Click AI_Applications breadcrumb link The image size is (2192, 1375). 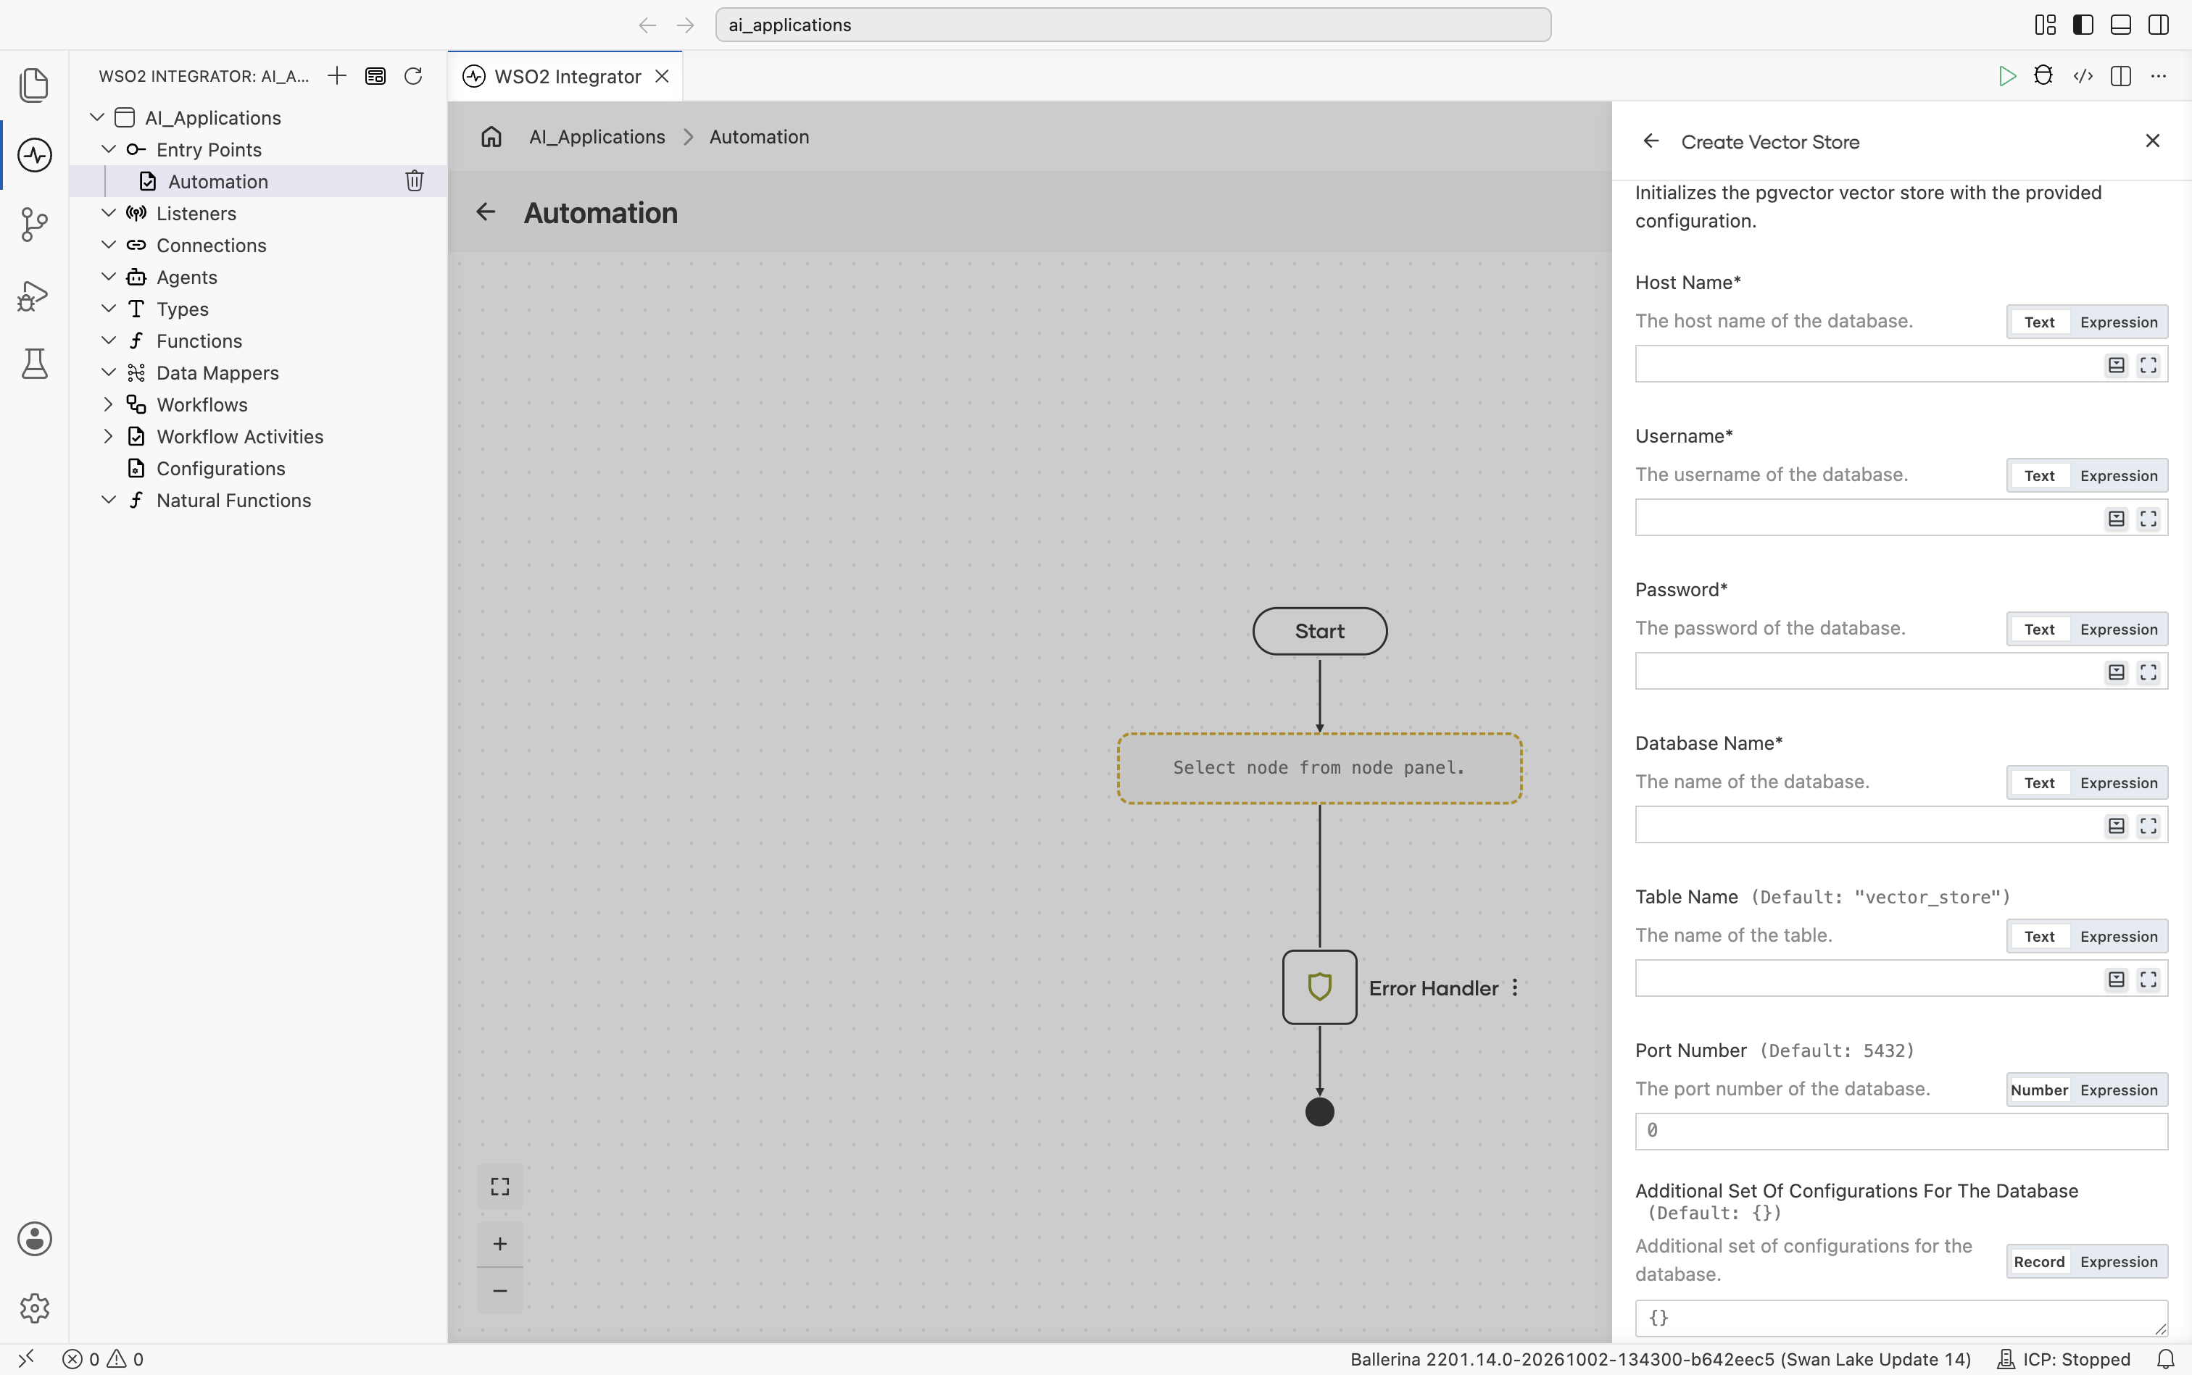597,138
